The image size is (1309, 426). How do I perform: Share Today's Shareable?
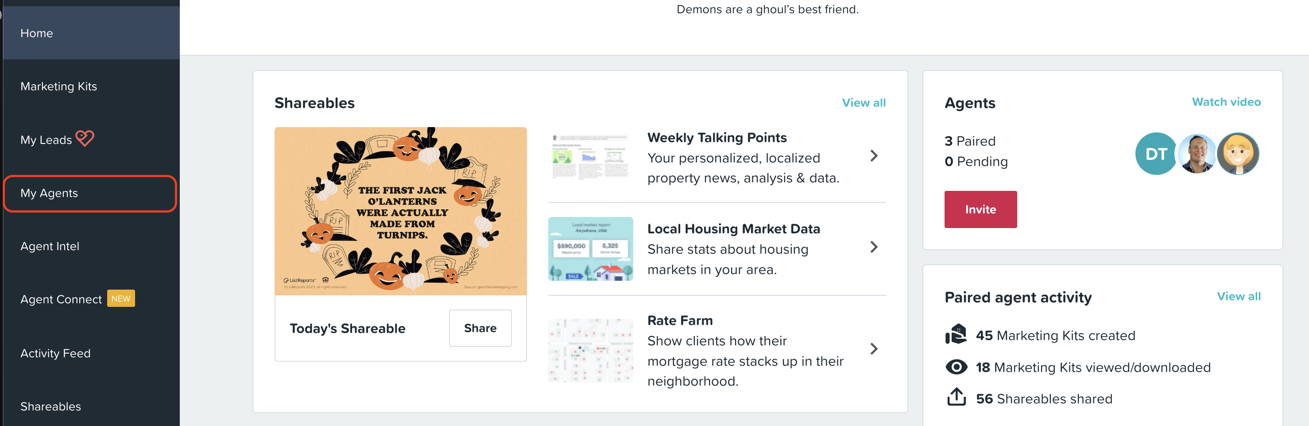[480, 329]
